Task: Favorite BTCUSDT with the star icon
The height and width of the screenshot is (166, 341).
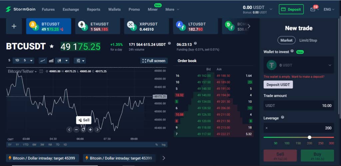Action: click(x=52, y=46)
